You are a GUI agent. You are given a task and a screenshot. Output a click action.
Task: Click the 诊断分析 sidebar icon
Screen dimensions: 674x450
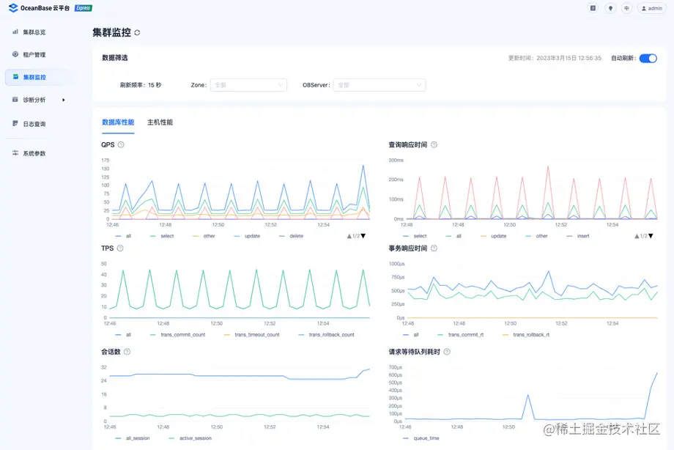point(15,100)
